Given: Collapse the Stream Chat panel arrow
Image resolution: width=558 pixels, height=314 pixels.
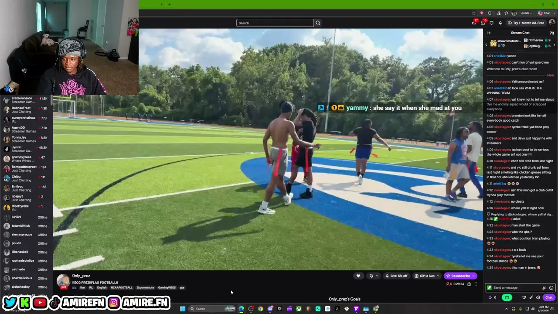Looking at the screenshot, I should 489,33.
